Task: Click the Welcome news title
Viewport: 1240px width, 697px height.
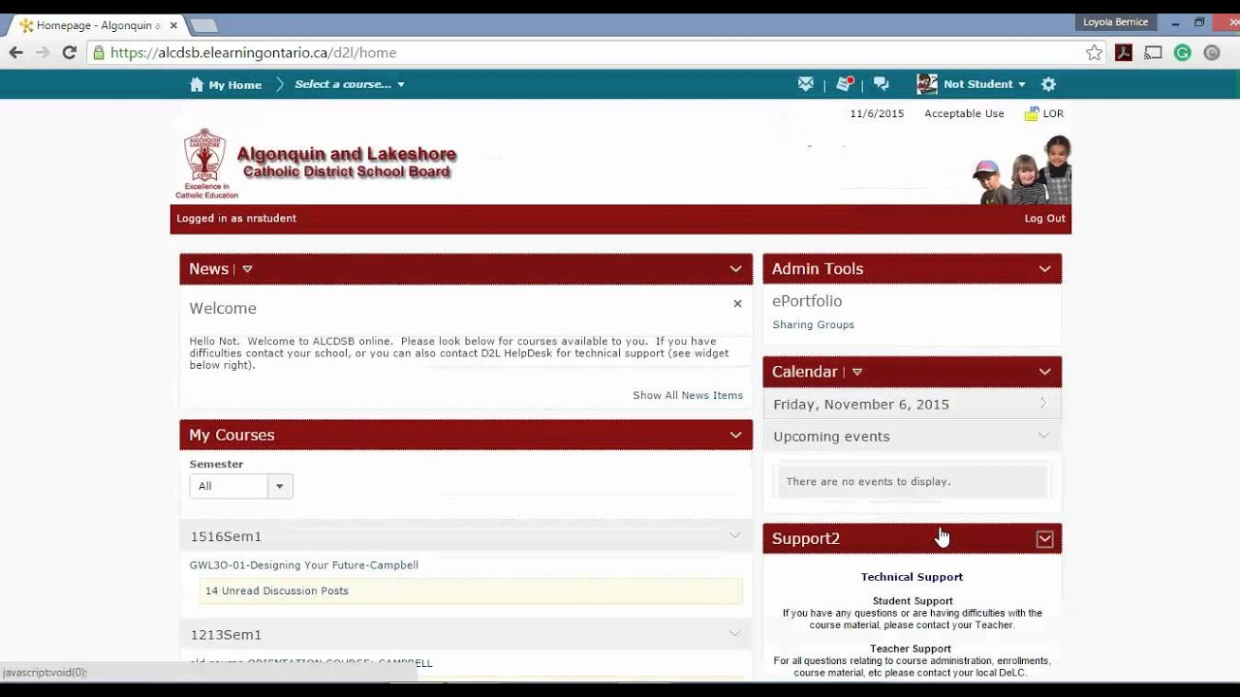Action: 223,308
